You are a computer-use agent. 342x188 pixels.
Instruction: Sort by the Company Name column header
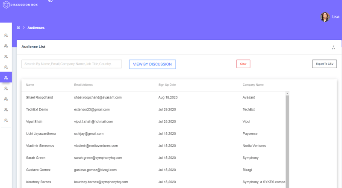(253, 85)
